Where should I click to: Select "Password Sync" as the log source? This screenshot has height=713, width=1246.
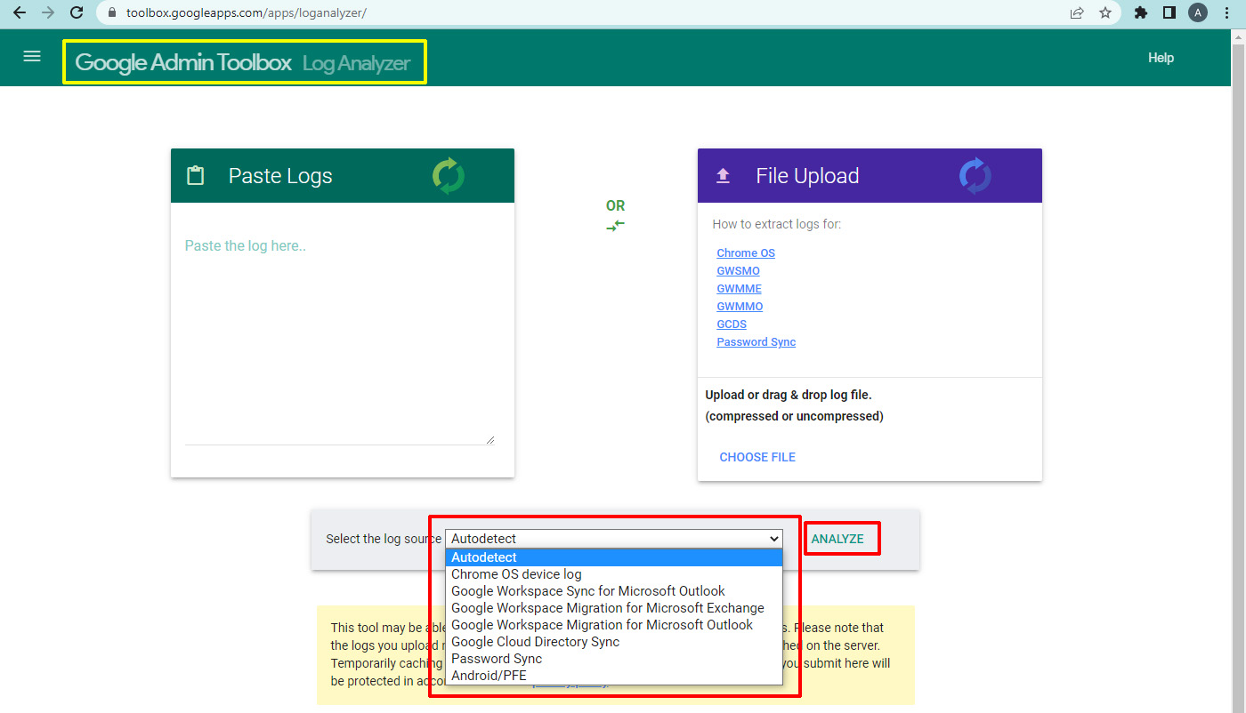tap(496, 658)
